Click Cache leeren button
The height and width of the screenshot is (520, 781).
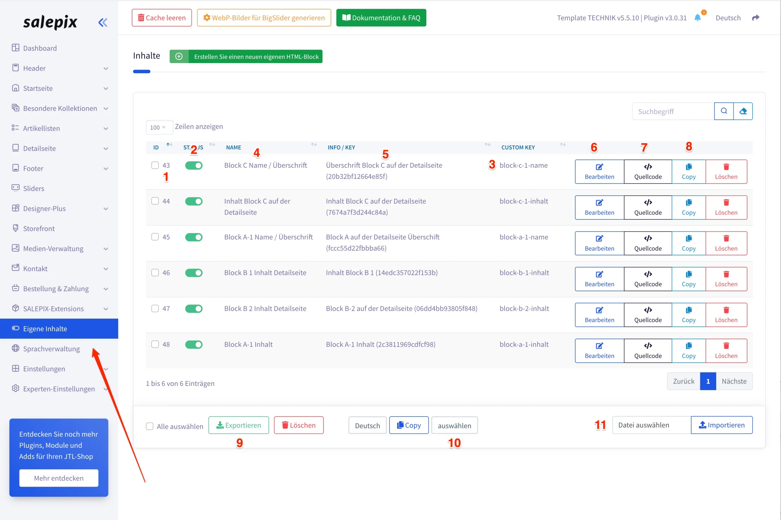(162, 18)
